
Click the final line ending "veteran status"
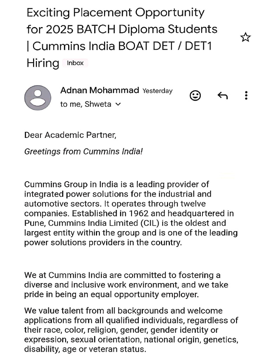85,349
